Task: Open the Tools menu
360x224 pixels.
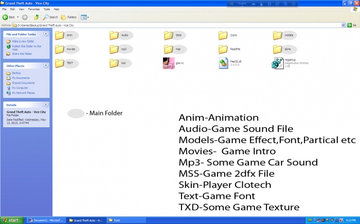Action: tap(47, 9)
